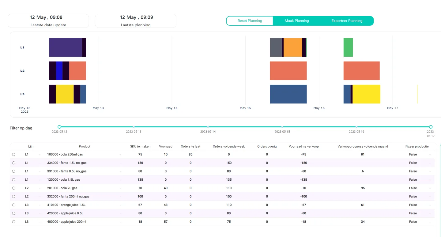This screenshot has height=237, width=441.
Task: Click the Orders te laat value "85"
Action: (190, 155)
